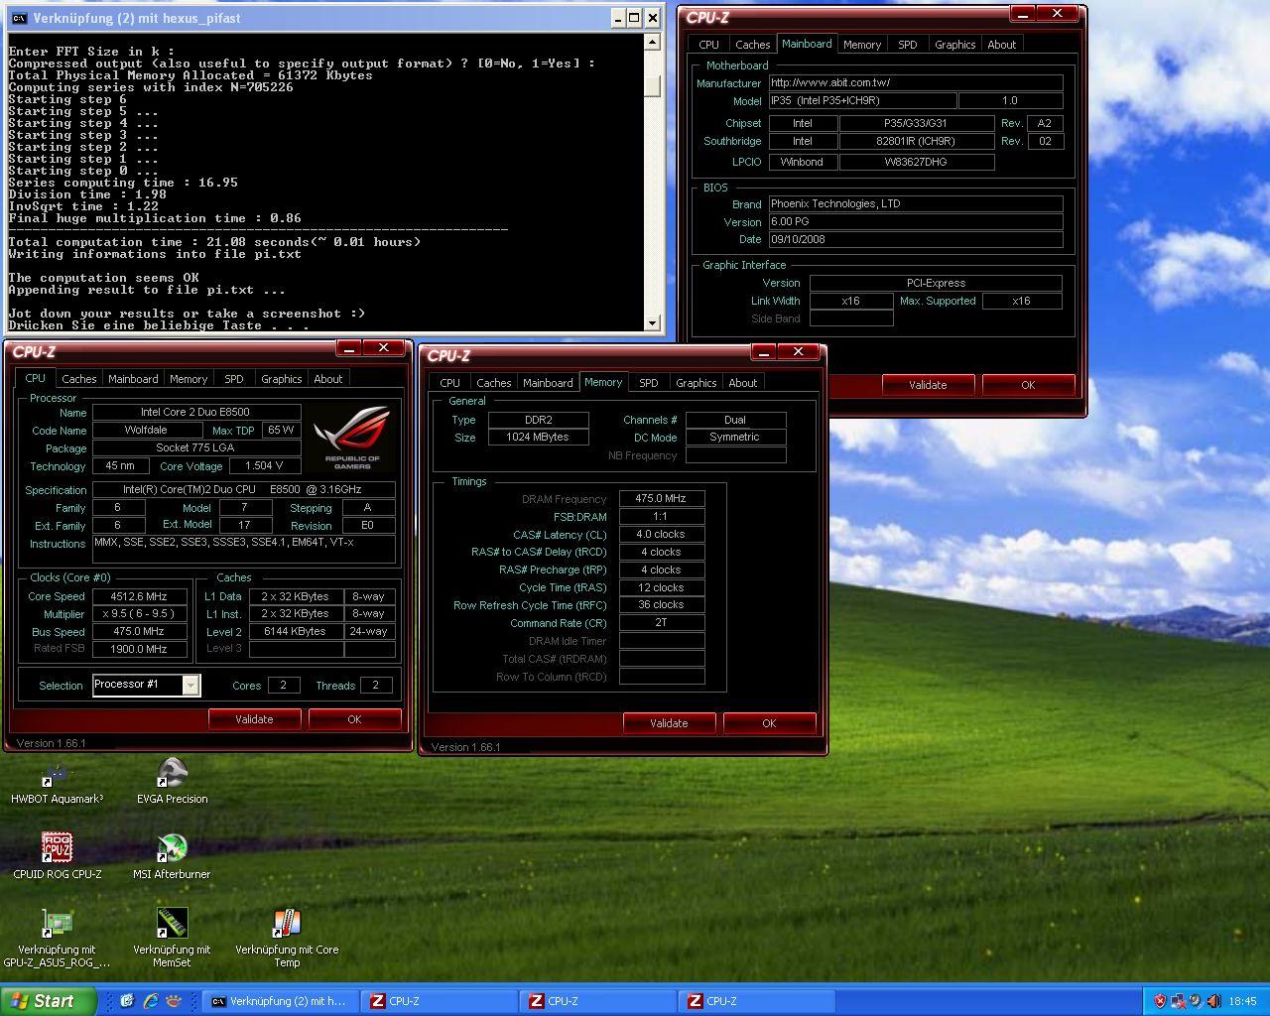Viewport: 1270px width, 1016px height.
Task: Click the Core Voltage 1.504 V value
Action: point(265,466)
